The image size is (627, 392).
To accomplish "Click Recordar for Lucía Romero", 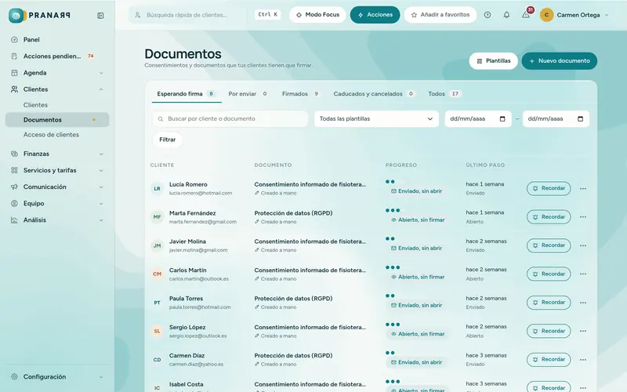I will [x=549, y=188].
